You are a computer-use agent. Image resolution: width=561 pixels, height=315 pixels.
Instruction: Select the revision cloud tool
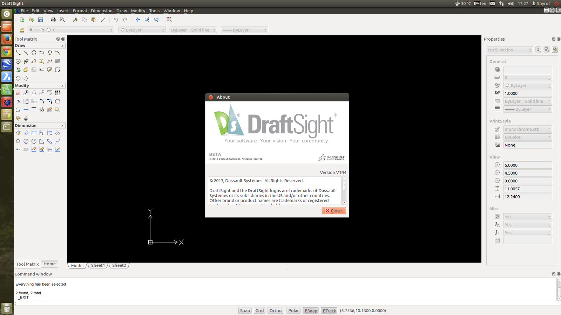[x=26, y=78]
